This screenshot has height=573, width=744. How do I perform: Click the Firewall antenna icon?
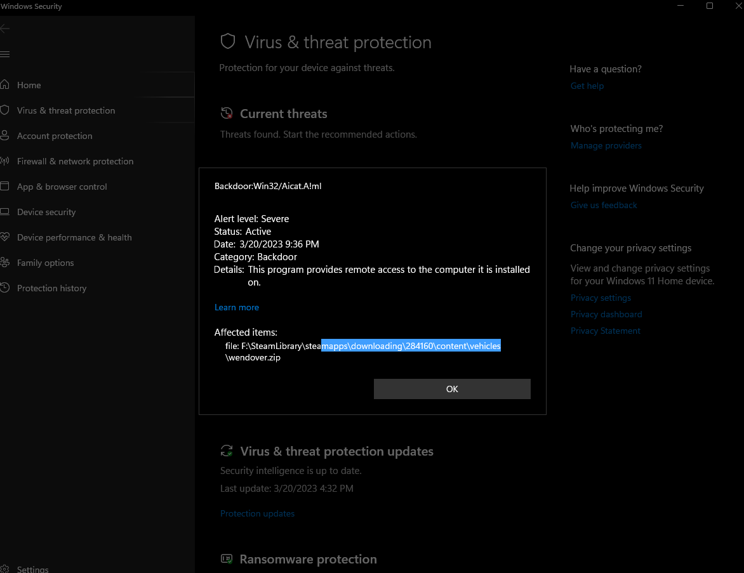(x=4, y=161)
